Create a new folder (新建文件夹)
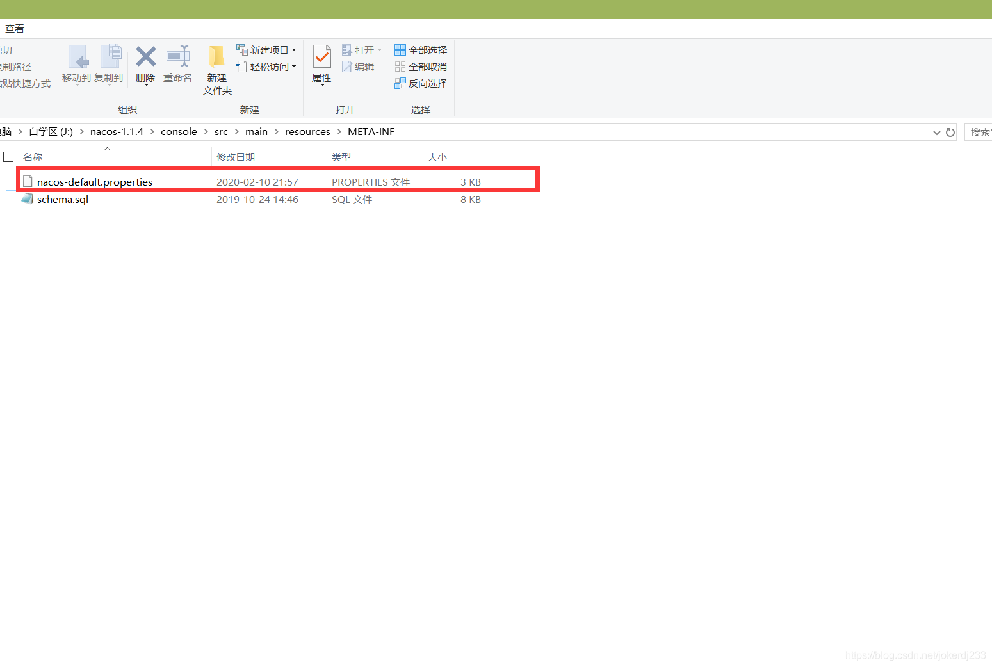 [217, 70]
